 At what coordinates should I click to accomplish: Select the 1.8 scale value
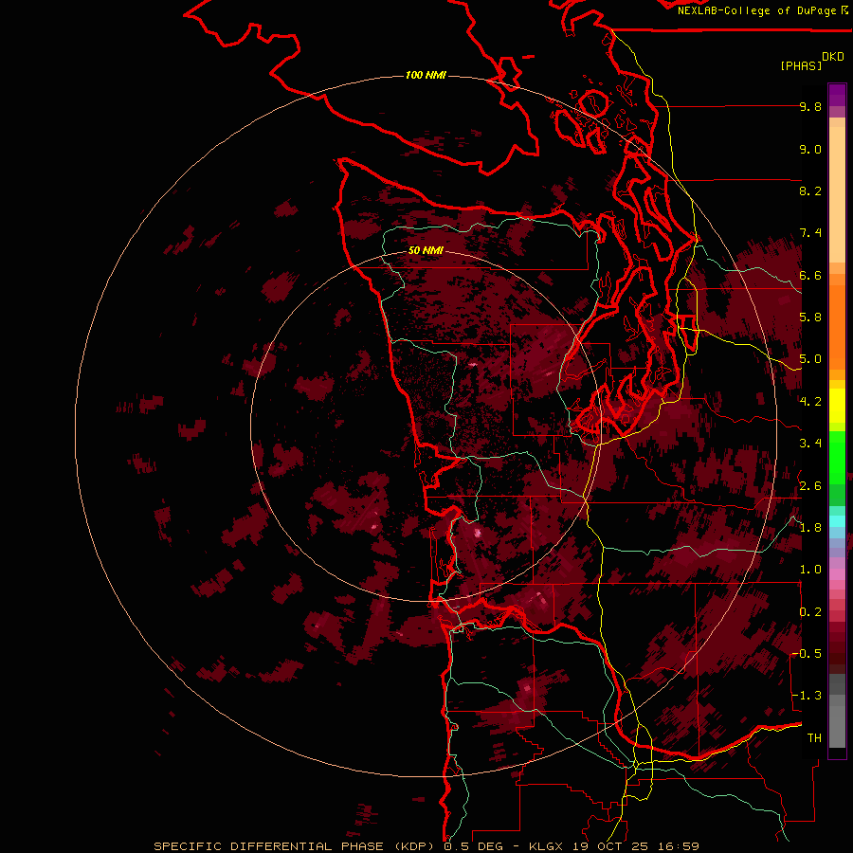(810, 528)
